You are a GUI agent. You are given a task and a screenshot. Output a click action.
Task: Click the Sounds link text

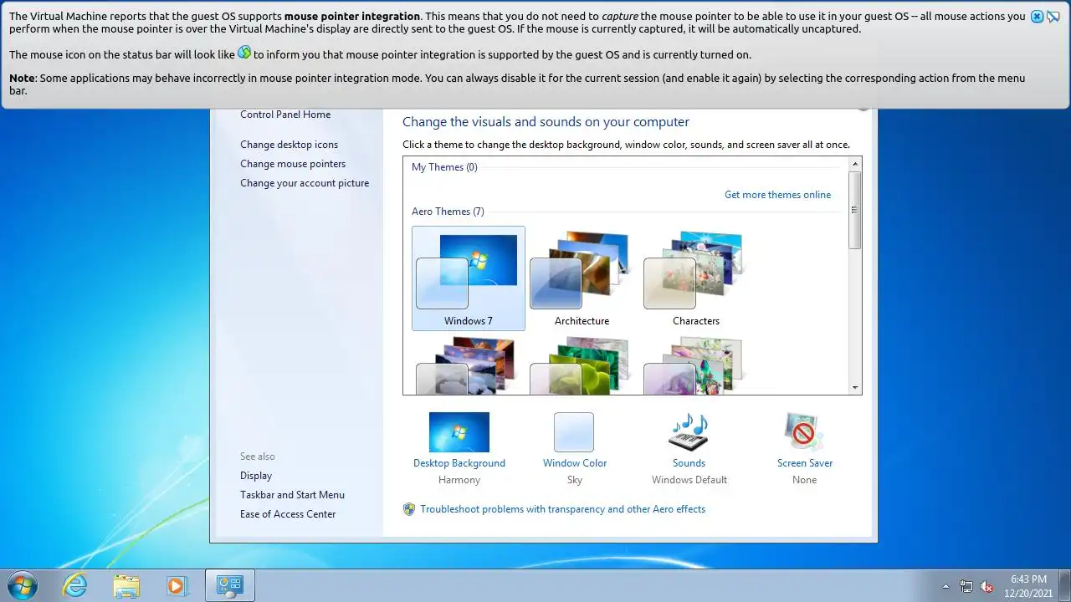689,463
